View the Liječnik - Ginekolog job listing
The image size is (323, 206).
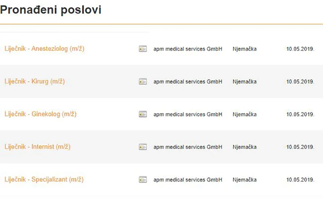coord(40,114)
